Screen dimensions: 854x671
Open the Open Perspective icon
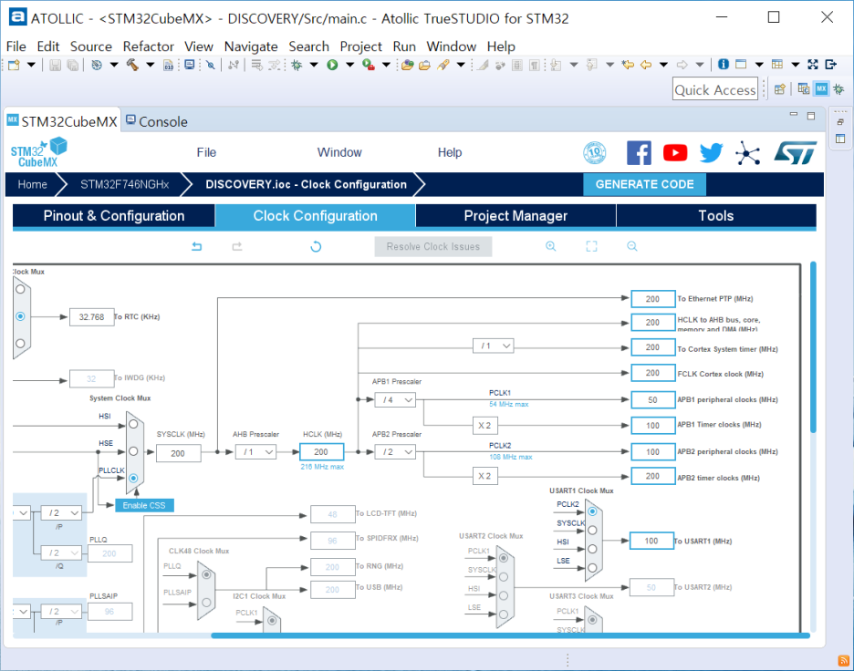[x=779, y=89]
